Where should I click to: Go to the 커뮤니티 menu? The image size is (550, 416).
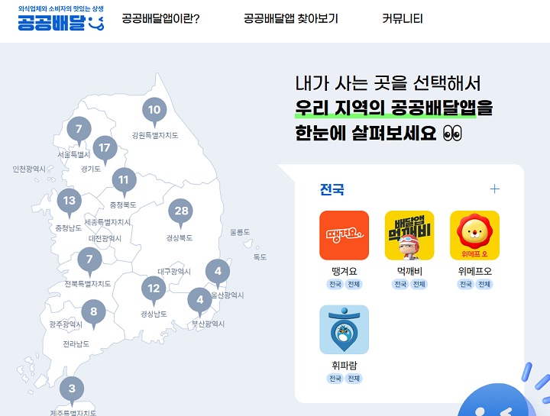(x=402, y=19)
